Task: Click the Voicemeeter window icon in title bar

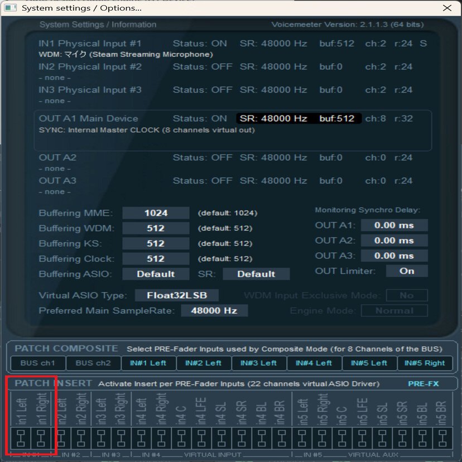Action: (x=11, y=8)
